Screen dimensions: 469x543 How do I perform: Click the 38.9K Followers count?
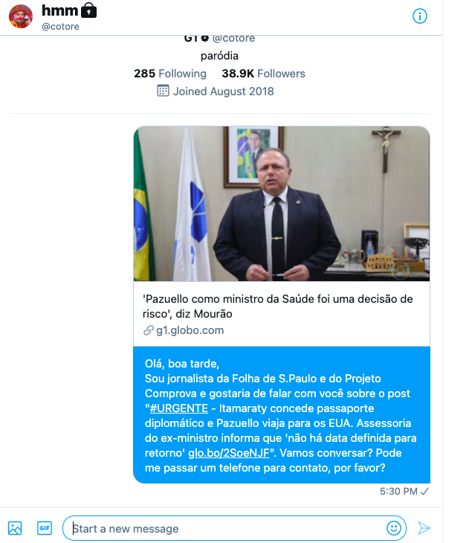point(263,74)
